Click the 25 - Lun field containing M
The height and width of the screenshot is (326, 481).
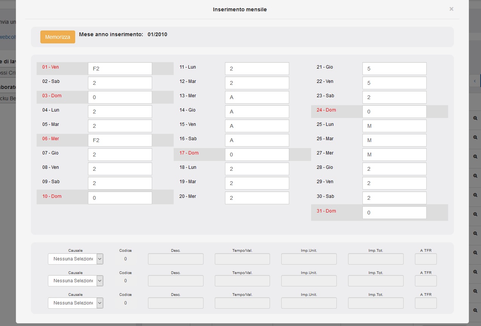394,126
